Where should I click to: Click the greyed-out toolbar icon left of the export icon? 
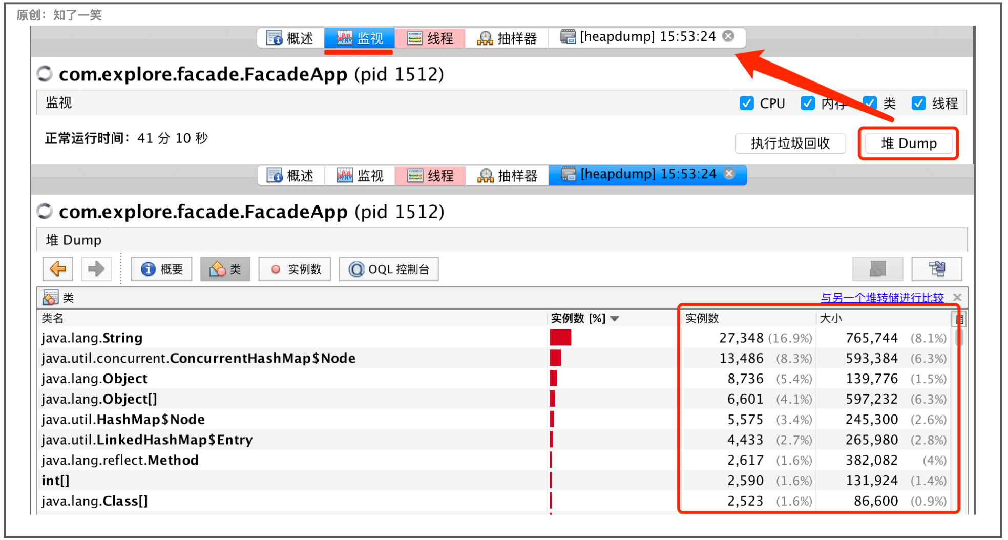878,269
